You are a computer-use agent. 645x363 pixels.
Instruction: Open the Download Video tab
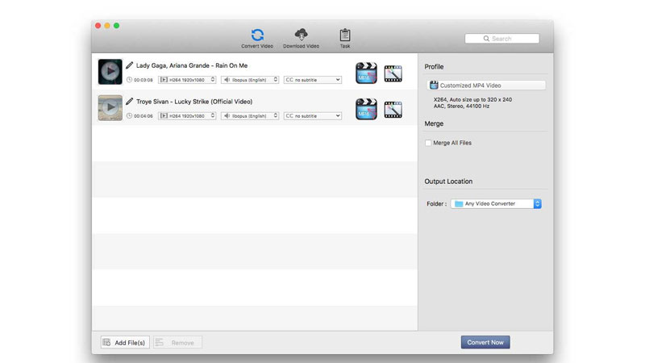301,39
